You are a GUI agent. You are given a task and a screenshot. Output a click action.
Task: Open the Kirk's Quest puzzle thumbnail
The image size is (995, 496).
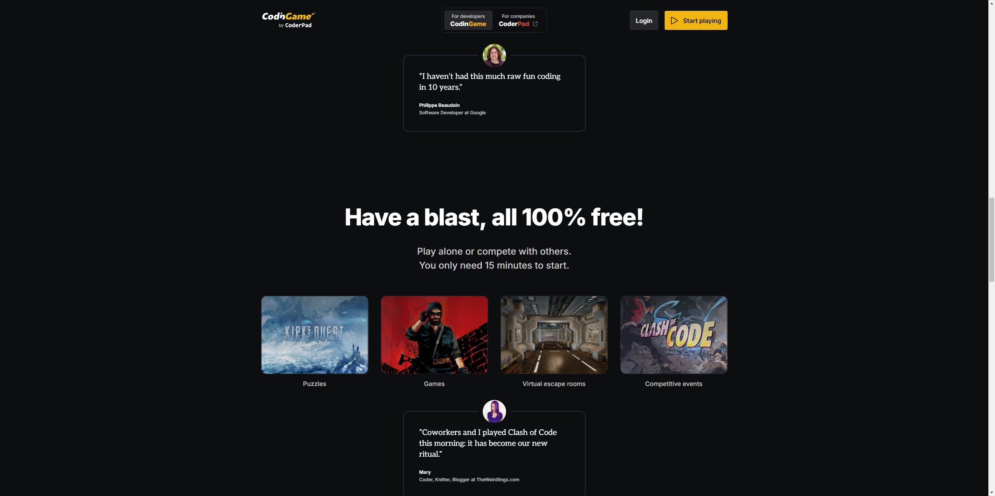314,335
